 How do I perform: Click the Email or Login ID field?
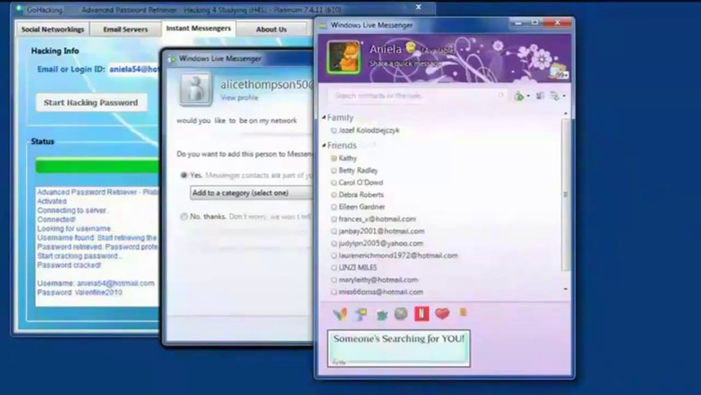click(134, 70)
